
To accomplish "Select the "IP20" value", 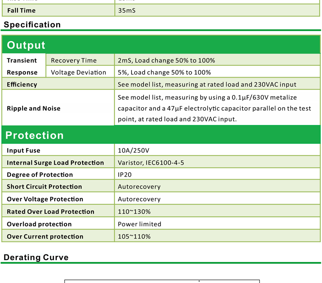I will pos(125,174).
